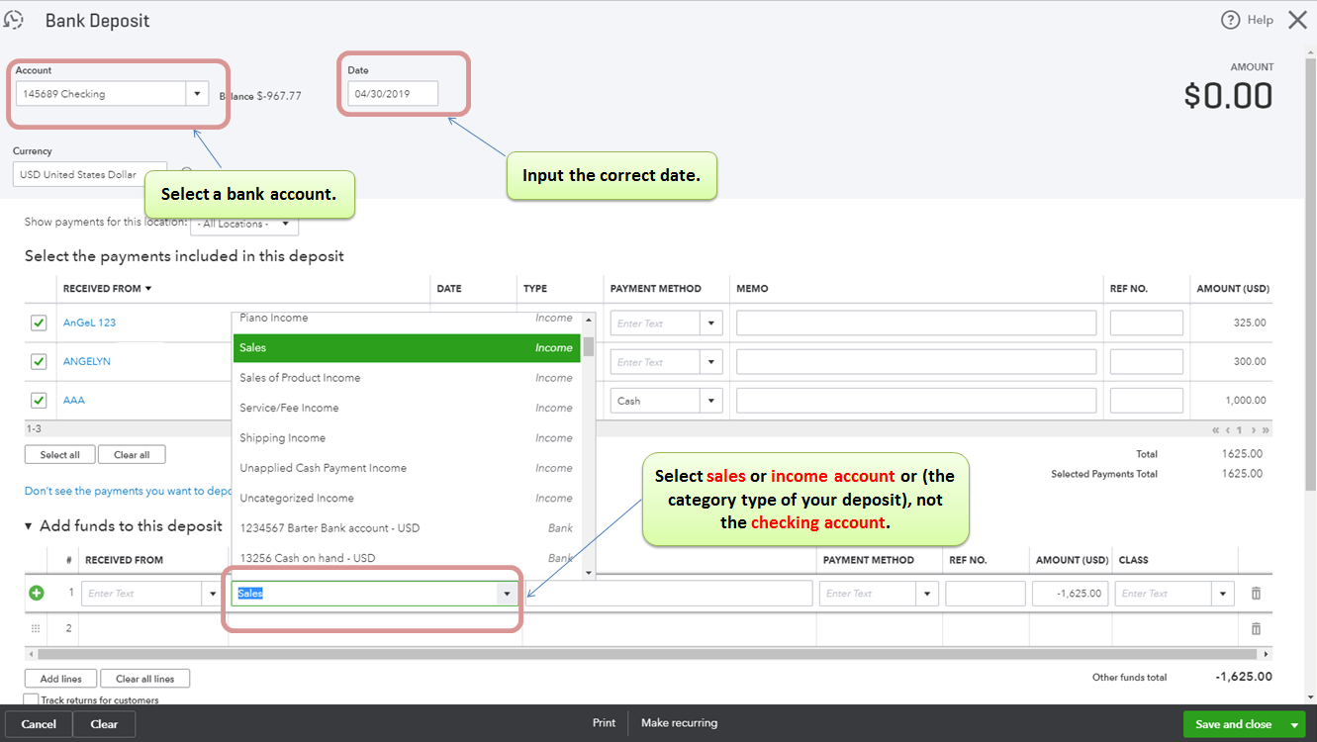Click the Select all button
This screenshot has width=1317, height=742.
click(x=59, y=455)
